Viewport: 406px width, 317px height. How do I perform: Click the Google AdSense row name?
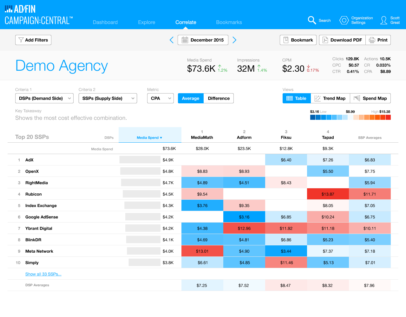[x=42, y=217]
